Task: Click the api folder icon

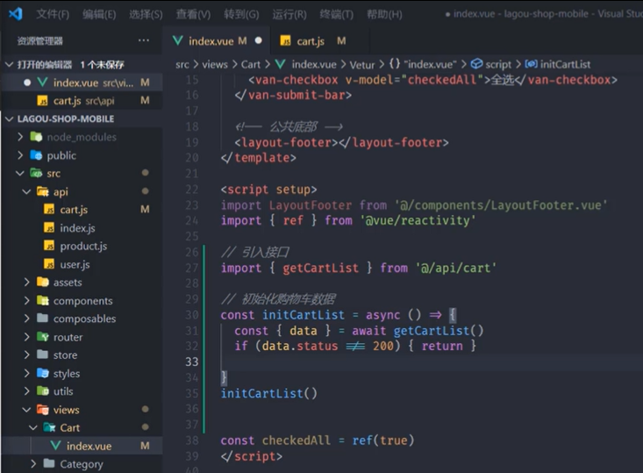Action: [43, 191]
